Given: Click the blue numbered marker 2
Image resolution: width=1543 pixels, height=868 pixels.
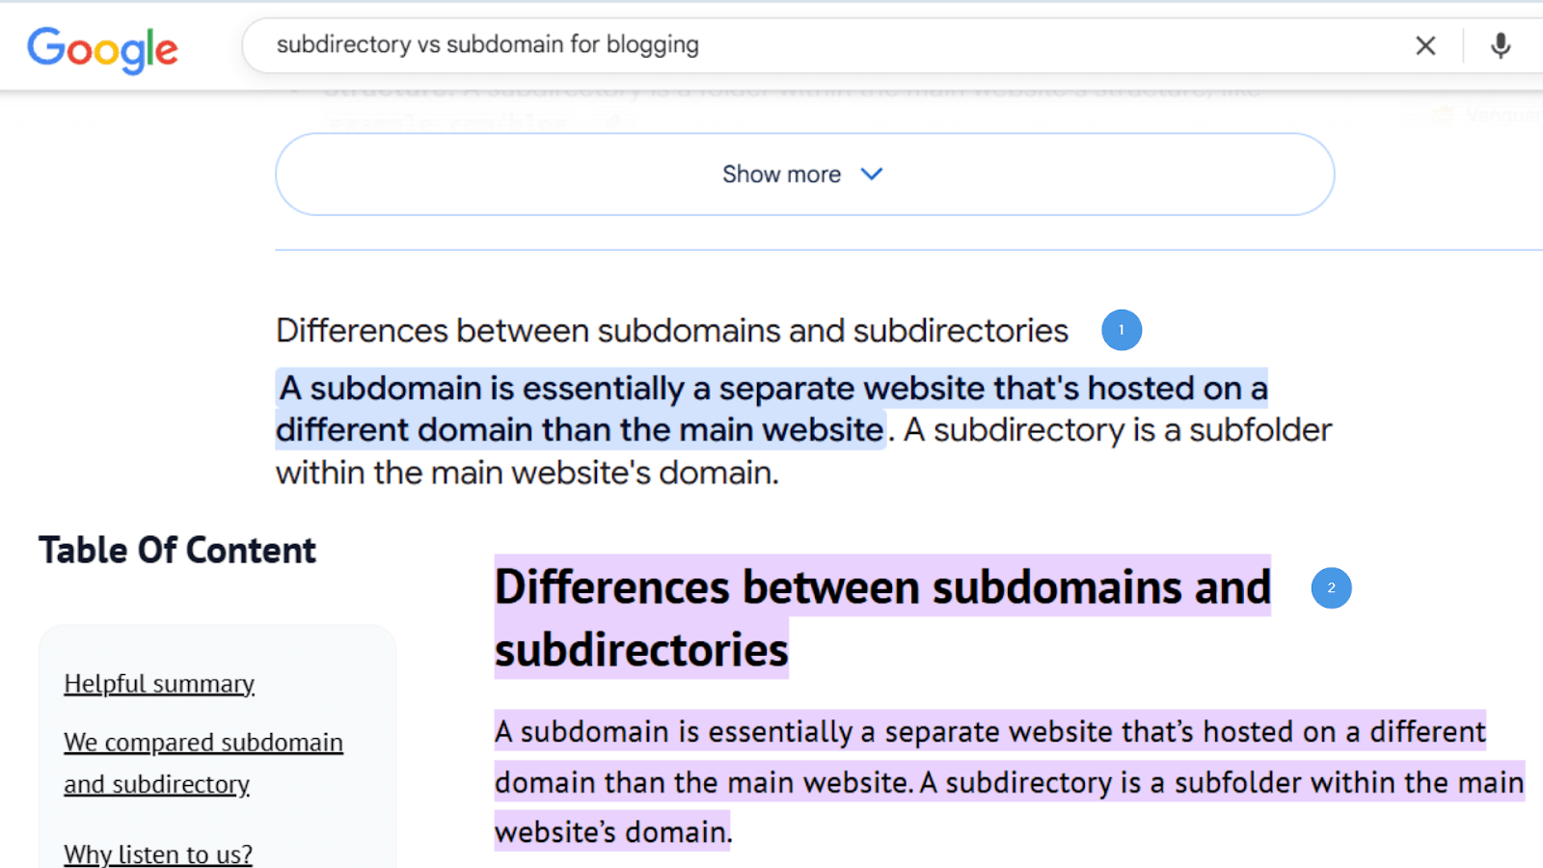Looking at the screenshot, I should coord(1331,588).
